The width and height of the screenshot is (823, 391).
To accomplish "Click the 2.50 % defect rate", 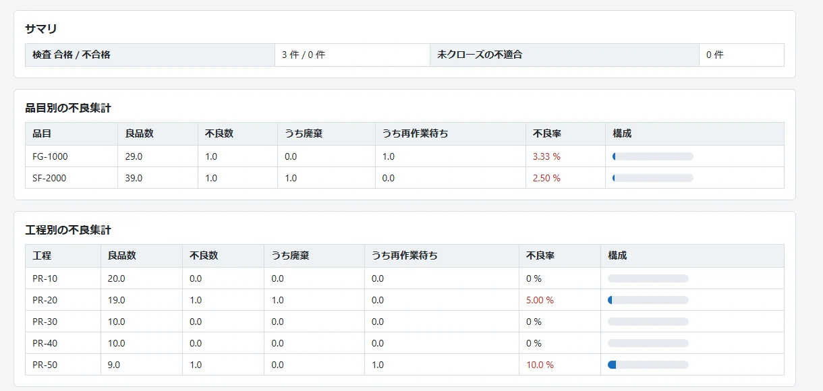I will click(x=546, y=178).
